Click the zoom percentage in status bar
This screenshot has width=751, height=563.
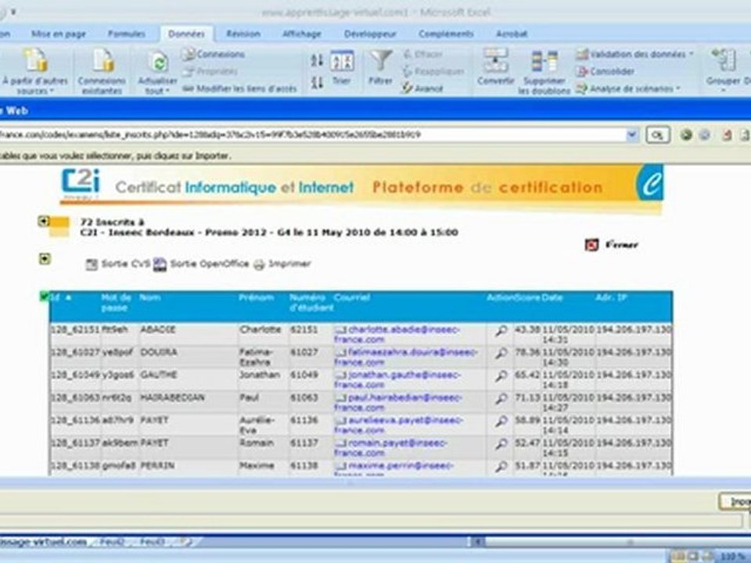pos(733,557)
